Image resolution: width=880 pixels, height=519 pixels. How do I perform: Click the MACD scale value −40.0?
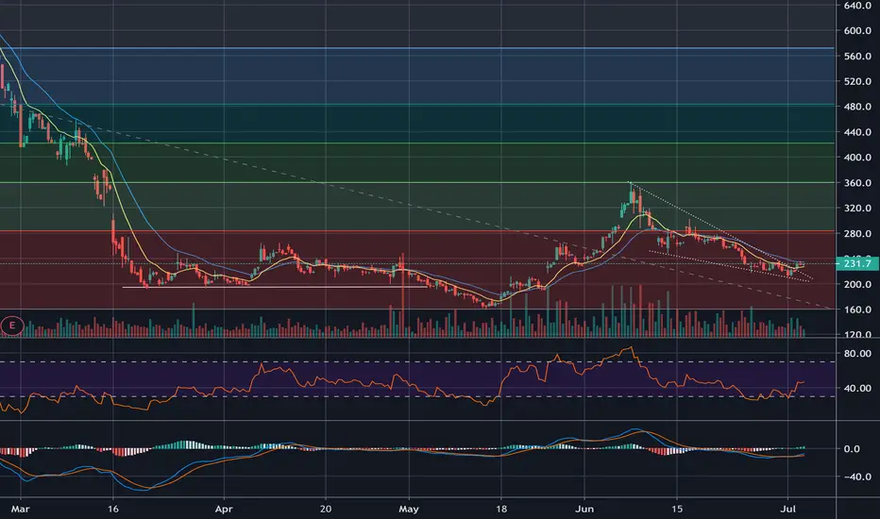(855, 477)
